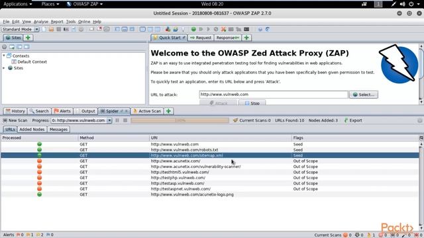This screenshot has width=424, height=238.
Task: Open the Standard Mode dropdown
Action: (x=21, y=29)
